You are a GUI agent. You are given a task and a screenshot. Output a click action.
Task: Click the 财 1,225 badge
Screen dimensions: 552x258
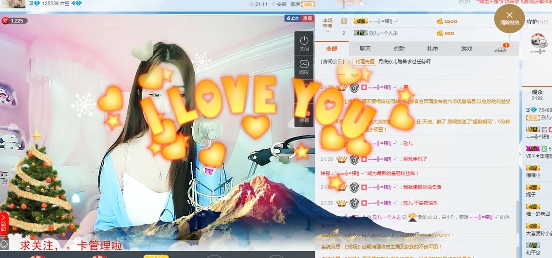(14, 21)
